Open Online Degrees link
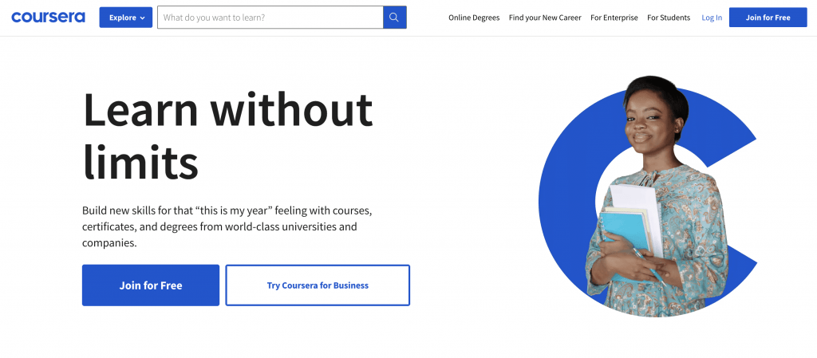The image size is (817, 358). pyautogui.click(x=474, y=18)
